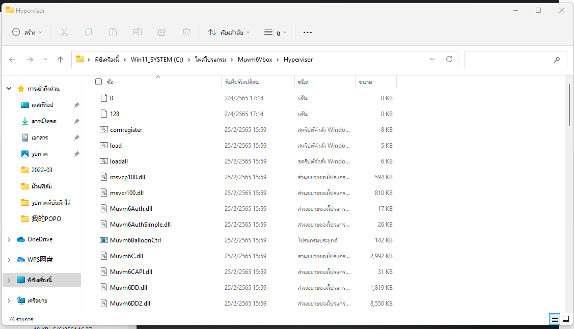This screenshot has width=574, height=329.
Task: Click Muvm6Vbox in breadcrumb path
Action: tap(255, 59)
